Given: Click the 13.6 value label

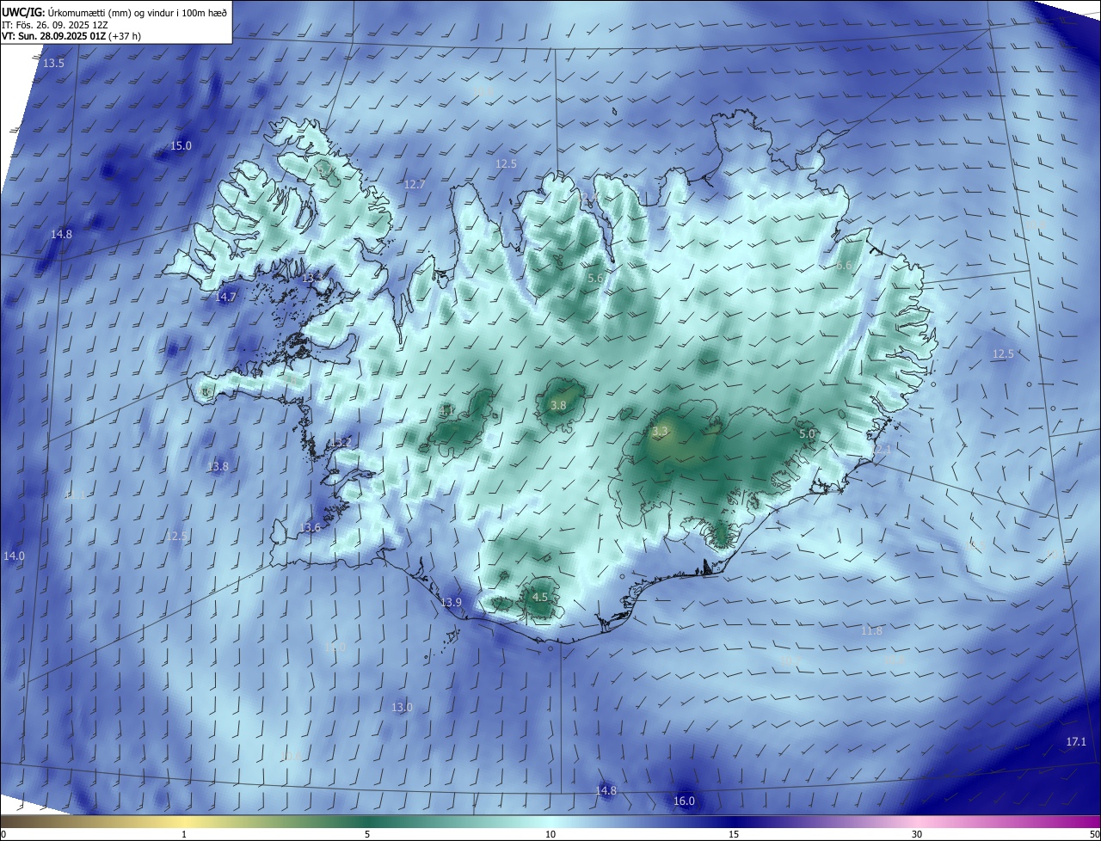Looking at the screenshot, I should pyautogui.click(x=310, y=528).
